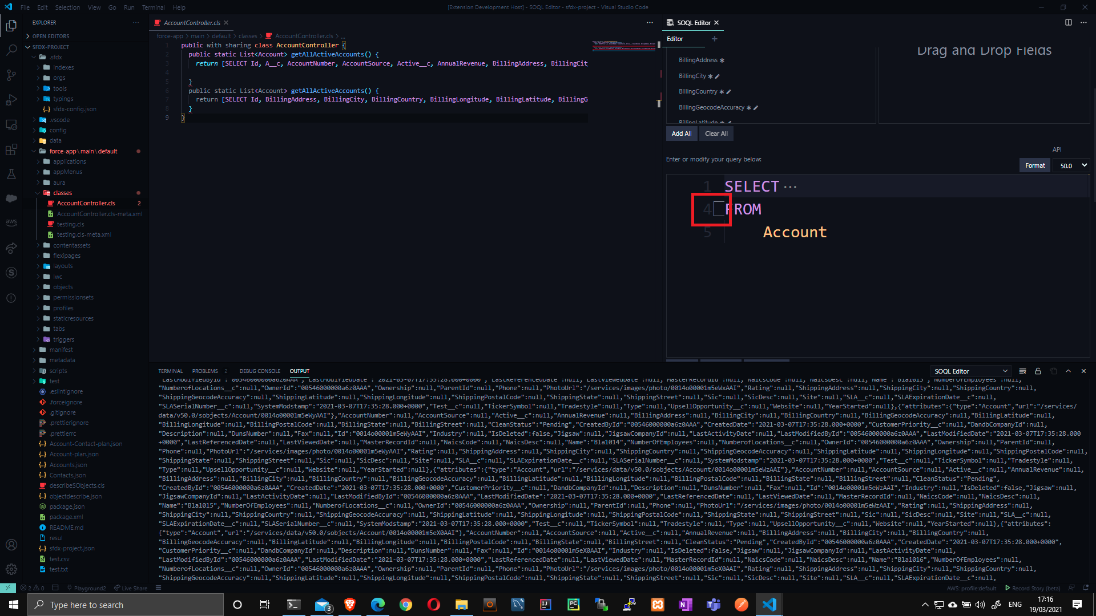Open testing.cls file in explorer

(70, 224)
